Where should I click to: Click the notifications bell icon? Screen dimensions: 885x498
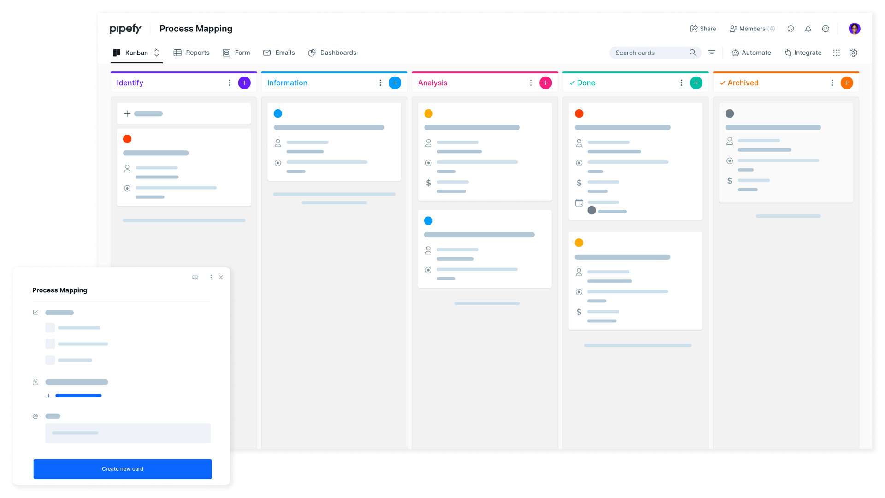point(808,29)
